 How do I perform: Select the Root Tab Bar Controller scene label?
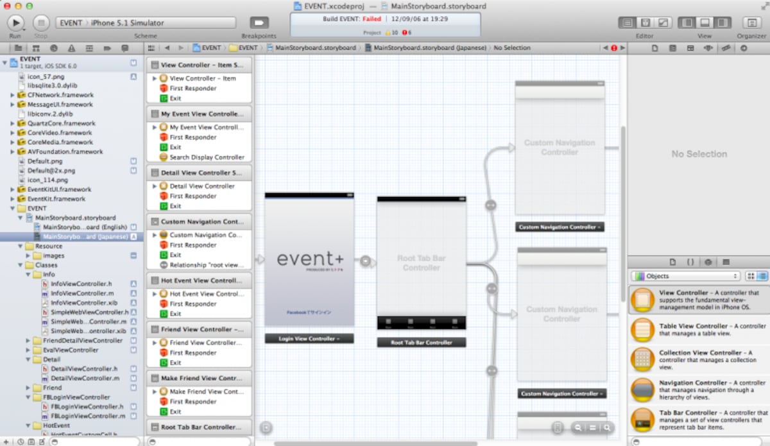(422, 343)
